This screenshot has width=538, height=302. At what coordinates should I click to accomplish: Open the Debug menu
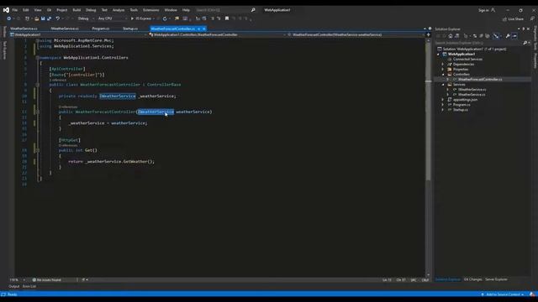click(x=91, y=10)
